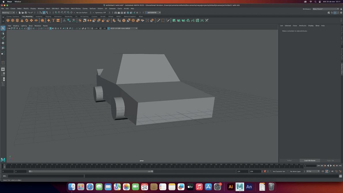Open Maya app from the dock
Image resolution: width=343 pixels, height=193 pixels.
click(240, 187)
